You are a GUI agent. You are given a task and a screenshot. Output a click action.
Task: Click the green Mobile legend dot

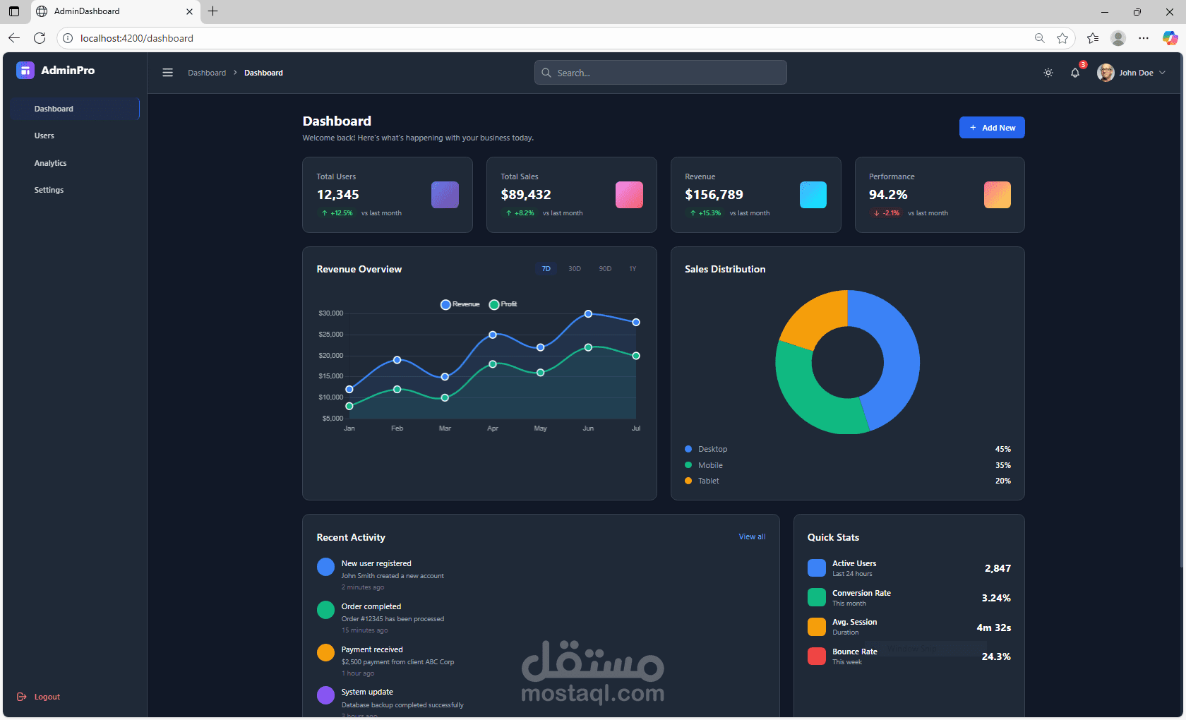(688, 465)
